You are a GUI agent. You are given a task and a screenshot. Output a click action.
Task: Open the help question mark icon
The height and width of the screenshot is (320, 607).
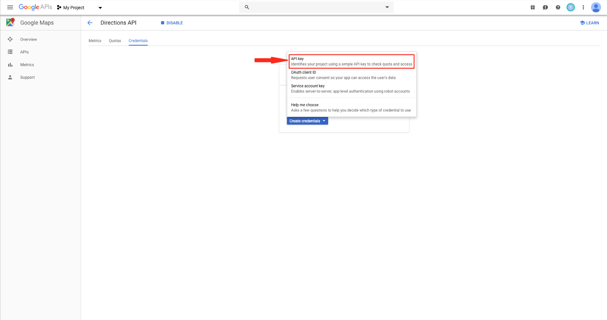coord(558,7)
